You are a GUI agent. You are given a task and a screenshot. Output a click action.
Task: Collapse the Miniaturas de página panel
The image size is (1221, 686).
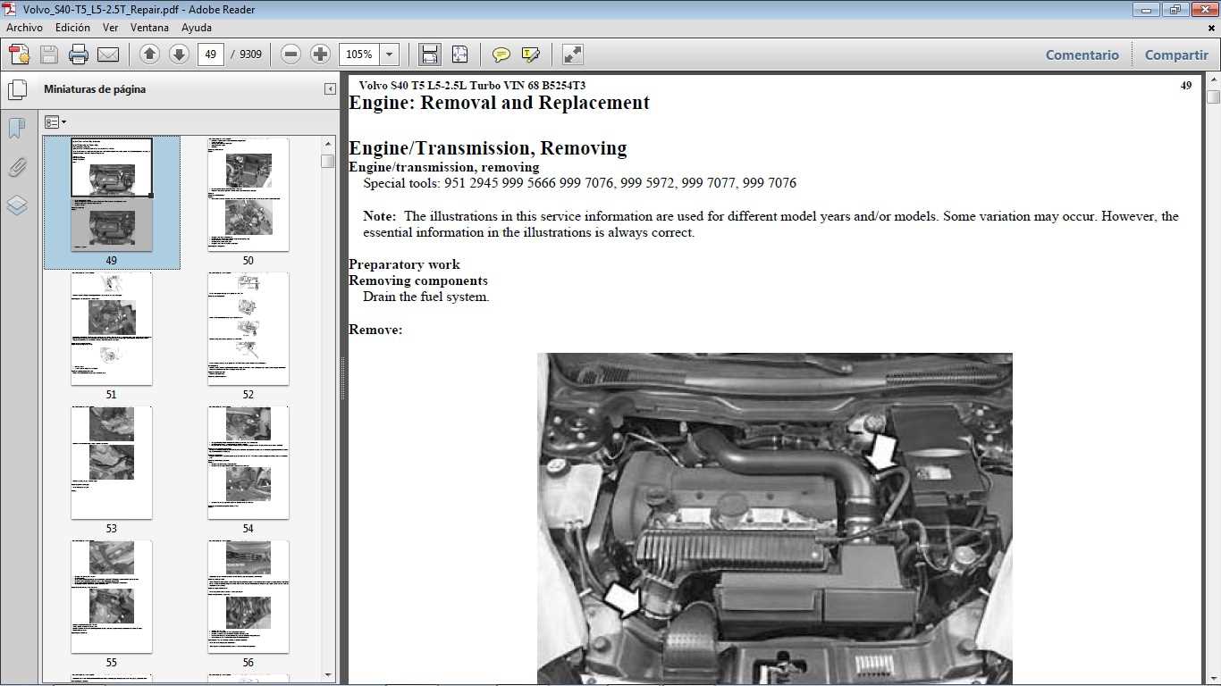[329, 89]
